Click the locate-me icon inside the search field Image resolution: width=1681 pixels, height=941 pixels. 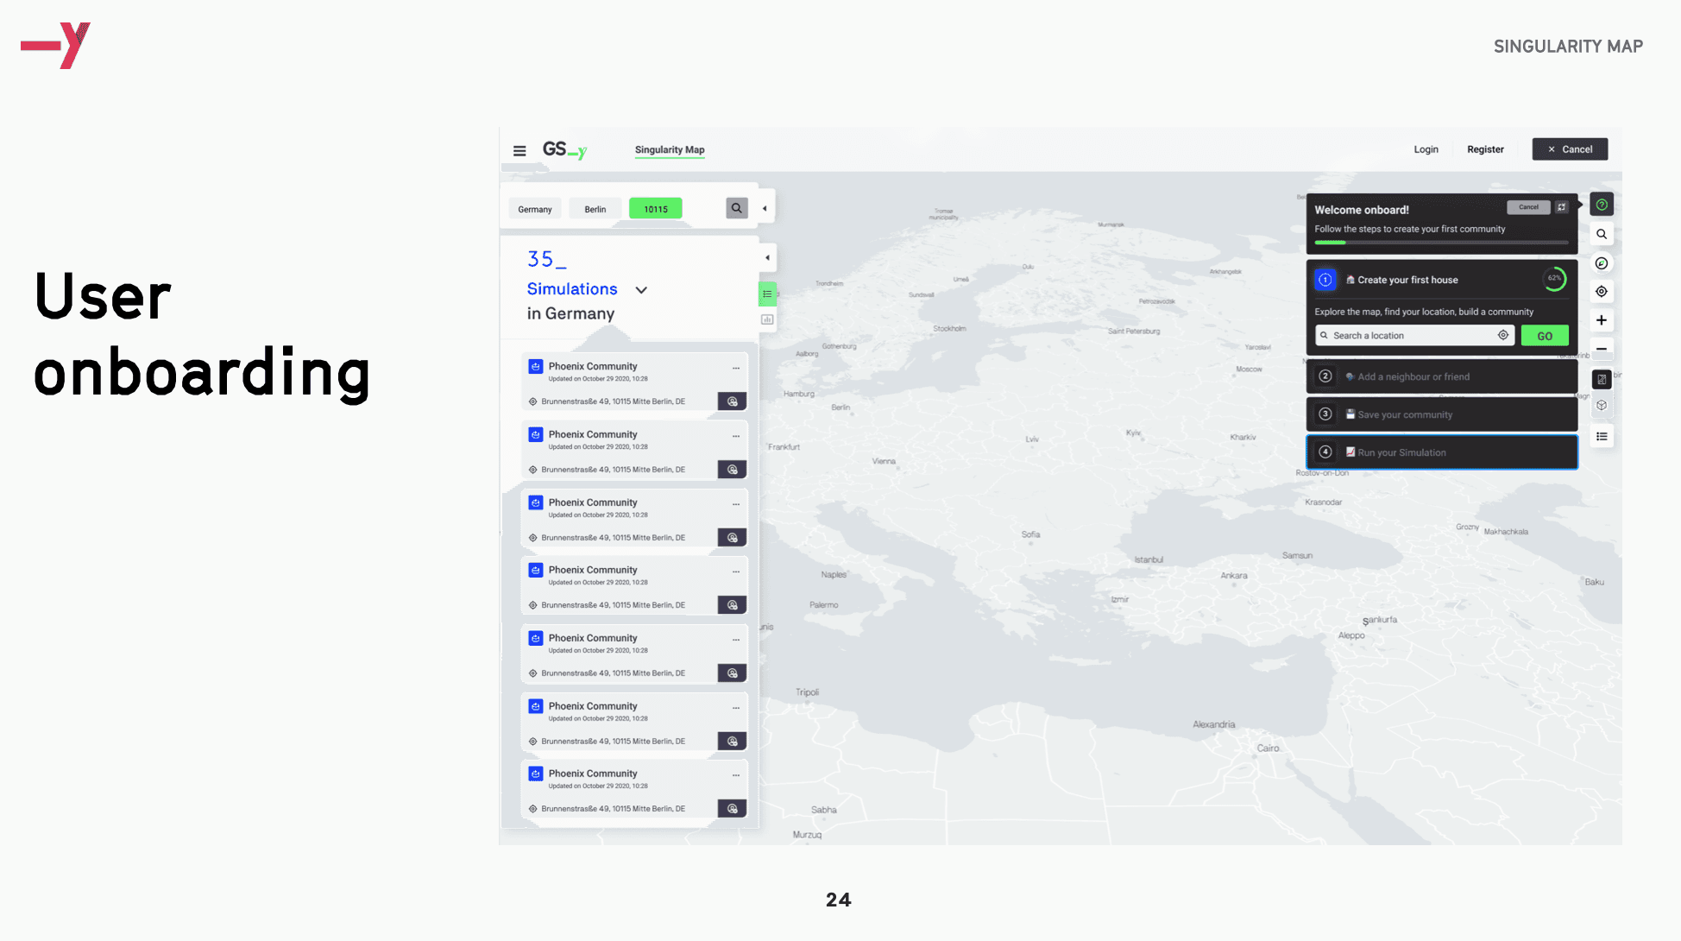(x=1503, y=335)
